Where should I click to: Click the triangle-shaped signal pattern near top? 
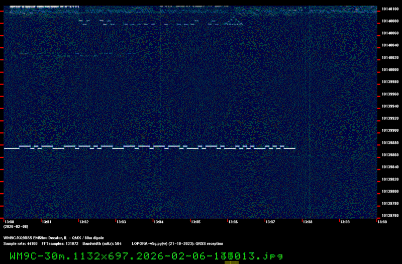pyautogui.click(x=233, y=20)
